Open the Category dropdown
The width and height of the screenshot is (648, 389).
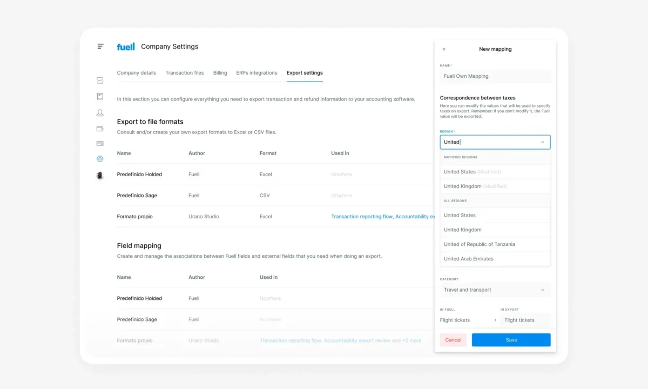coord(495,290)
